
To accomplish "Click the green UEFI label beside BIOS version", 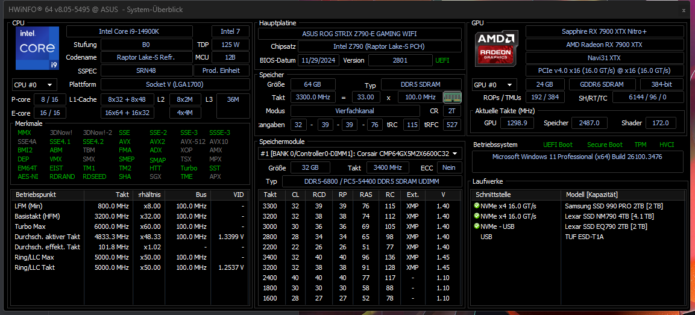I will [442, 60].
